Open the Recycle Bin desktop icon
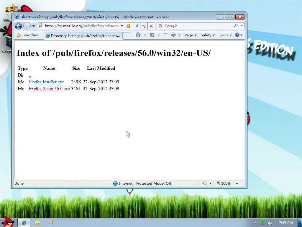The image size is (302, 227). coord(6,43)
